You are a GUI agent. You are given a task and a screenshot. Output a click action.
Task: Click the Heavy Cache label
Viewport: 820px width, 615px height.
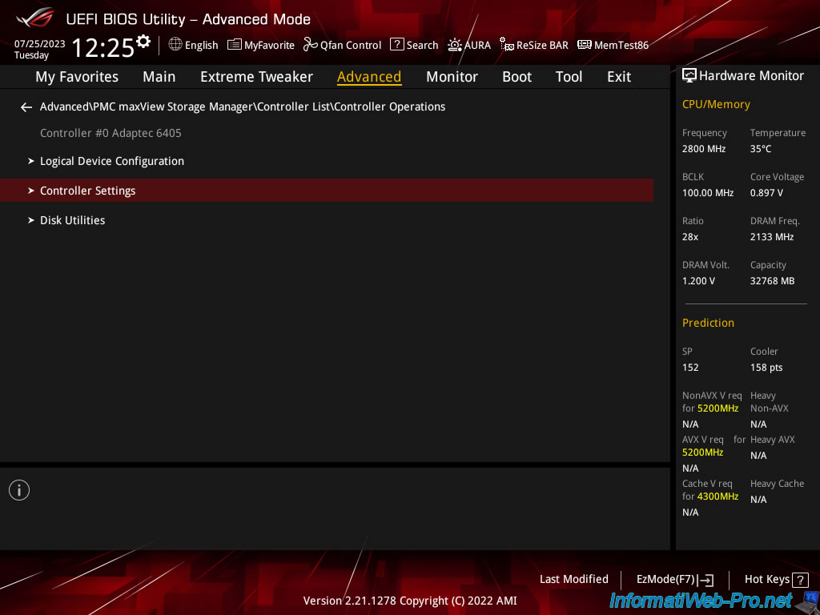pyautogui.click(x=777, y=484)
